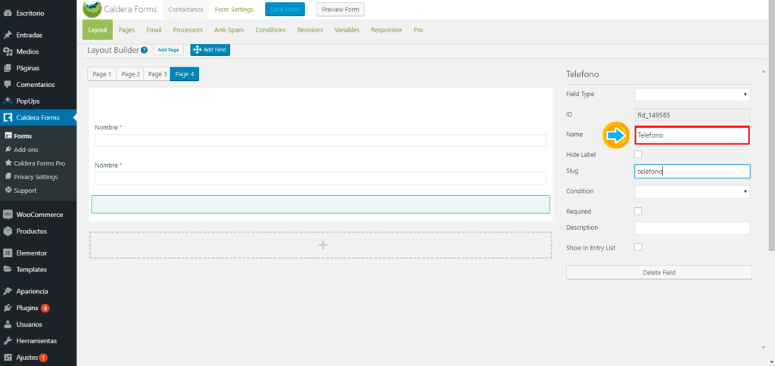Image resolution: width=775 pixels, height=366 pixels.
Task: Click the WooCommerce icon in the sidebar
Action: click(x=8, y=214)
